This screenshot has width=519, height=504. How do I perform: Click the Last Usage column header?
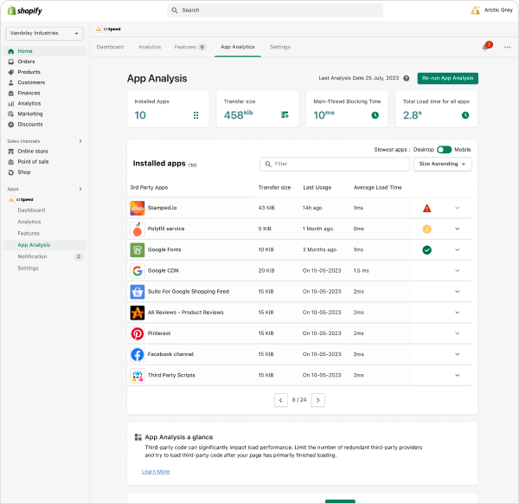[x=317, y=188]
